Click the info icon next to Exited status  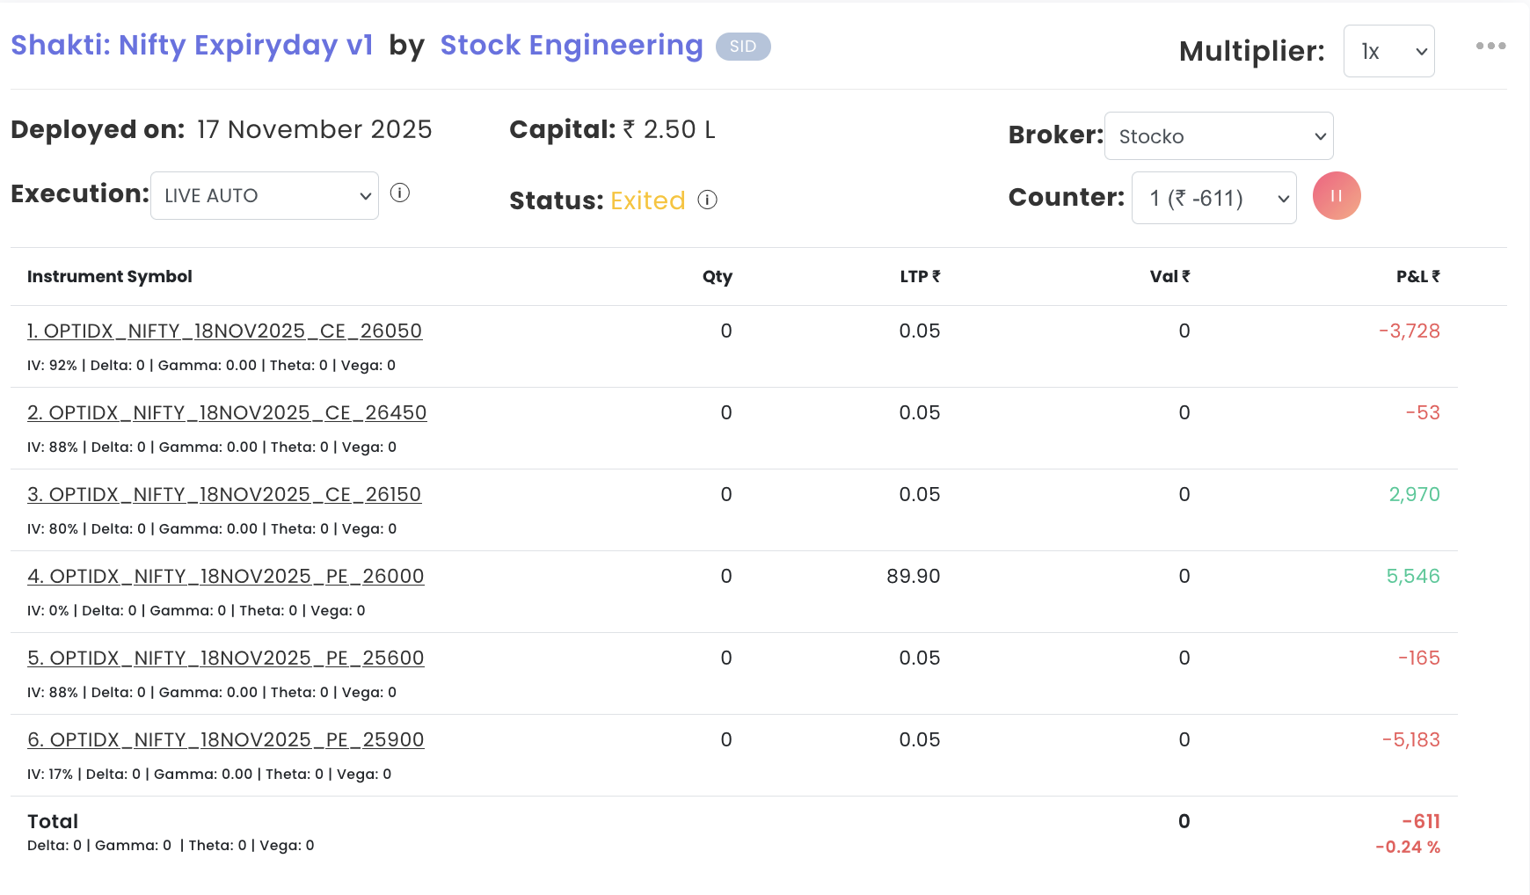708,200
